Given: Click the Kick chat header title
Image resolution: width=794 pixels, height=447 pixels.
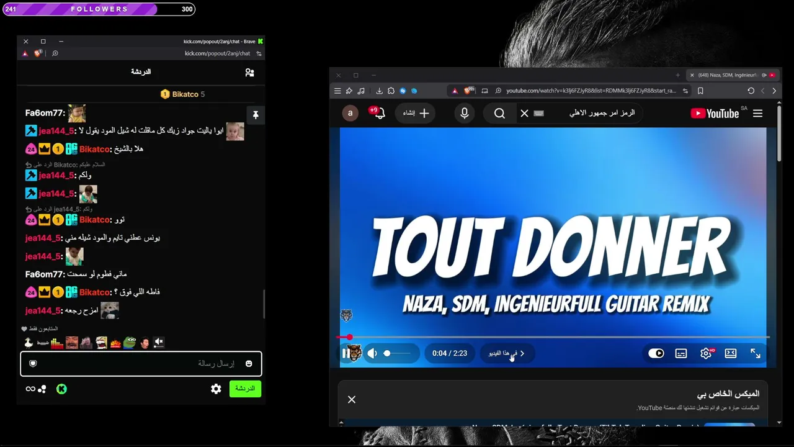Looking at the screenshot, I should [141, 72].
